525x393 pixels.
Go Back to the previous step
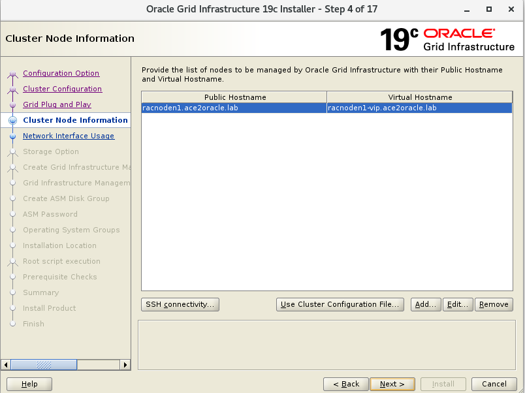(346, 384)
